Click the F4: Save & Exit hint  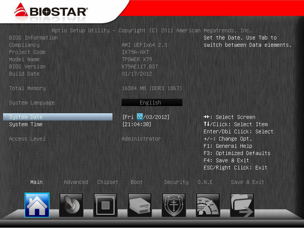pyautogui.click(x=226, y=160)
